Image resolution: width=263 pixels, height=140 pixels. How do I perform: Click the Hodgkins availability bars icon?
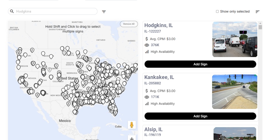point(147,52)
